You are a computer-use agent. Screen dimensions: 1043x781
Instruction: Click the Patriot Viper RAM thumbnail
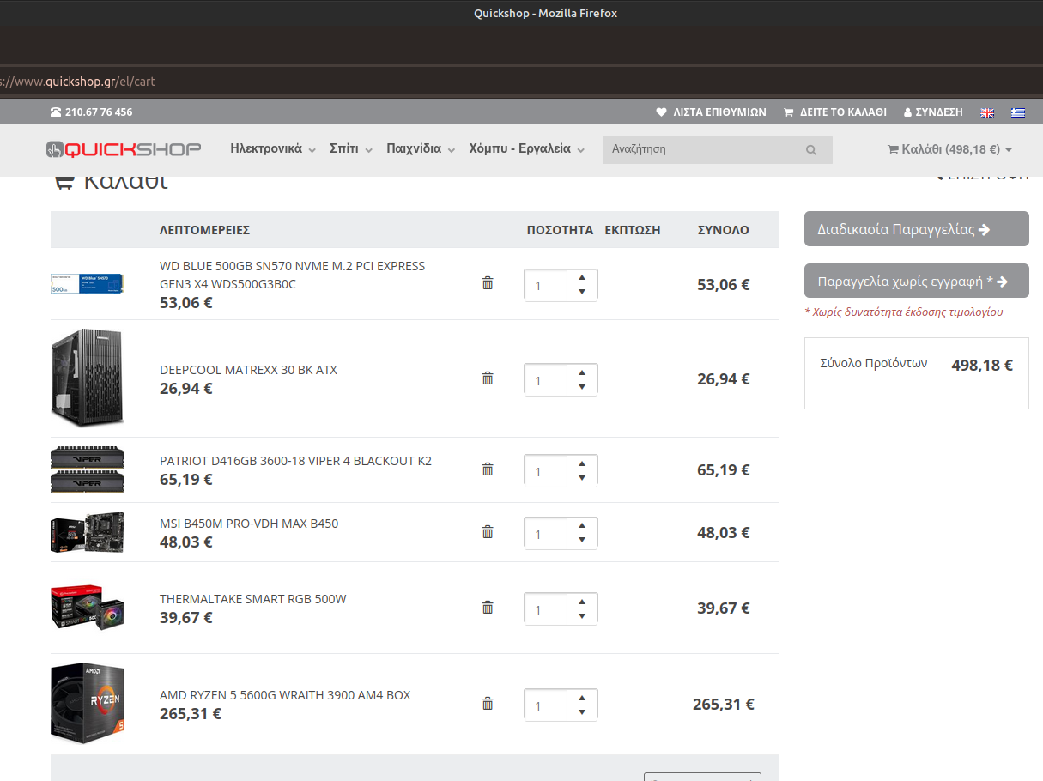pyautogui.click(x=88, y=469)
